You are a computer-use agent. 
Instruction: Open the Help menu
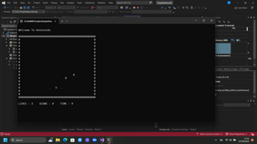[111, 3]
